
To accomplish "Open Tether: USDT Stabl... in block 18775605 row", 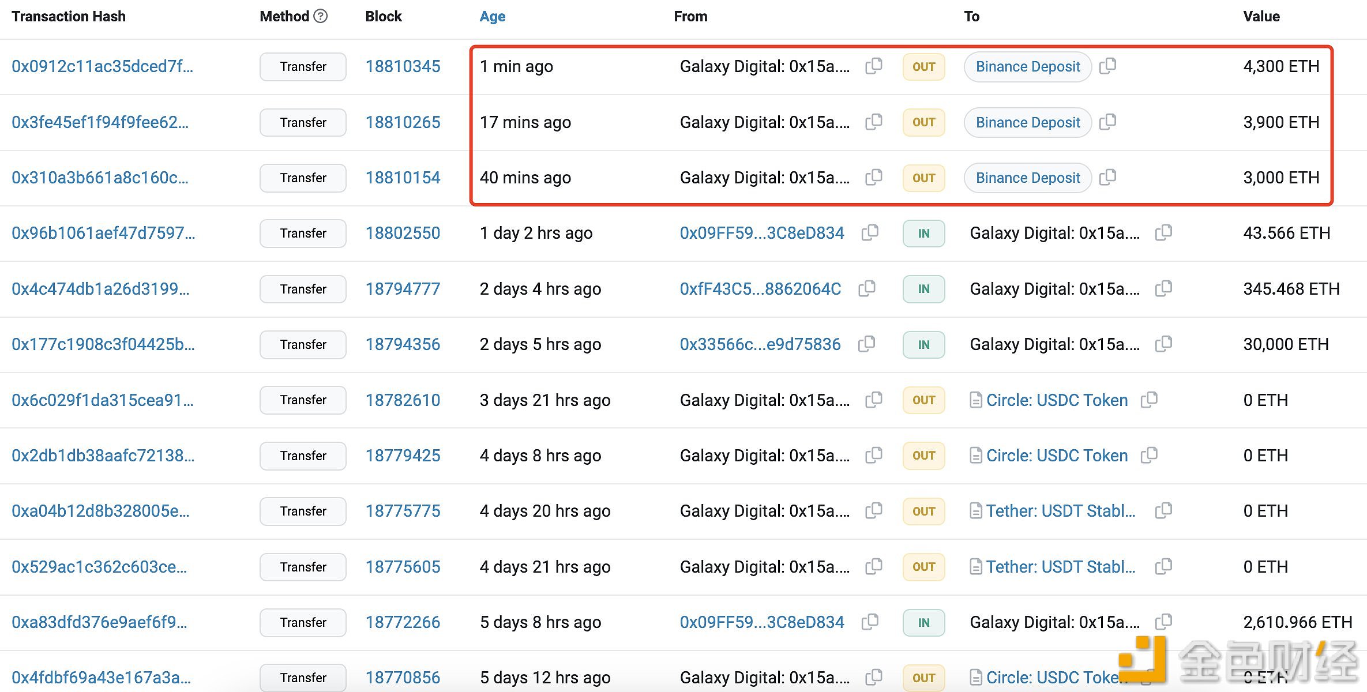I will (x=1061, y=567).
